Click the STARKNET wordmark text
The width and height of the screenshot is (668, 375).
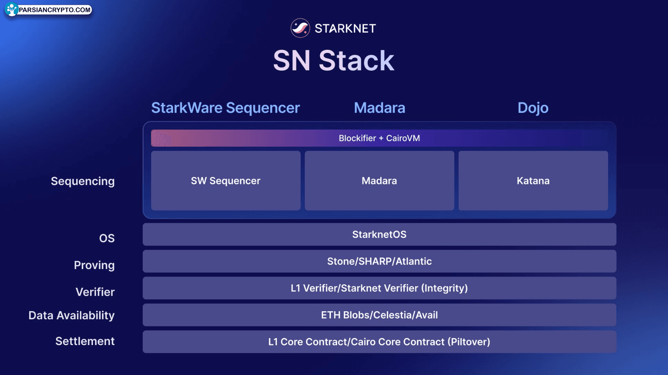click(345, 28)
